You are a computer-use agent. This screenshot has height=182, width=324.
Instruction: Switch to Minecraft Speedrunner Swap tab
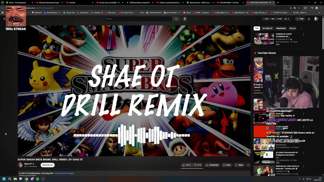pyautogui.click(x=49, y=3)
